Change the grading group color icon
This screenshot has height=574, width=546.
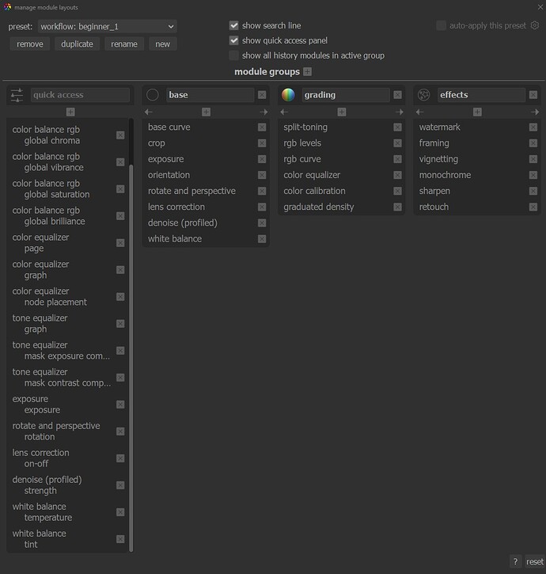tap(288, 95)
